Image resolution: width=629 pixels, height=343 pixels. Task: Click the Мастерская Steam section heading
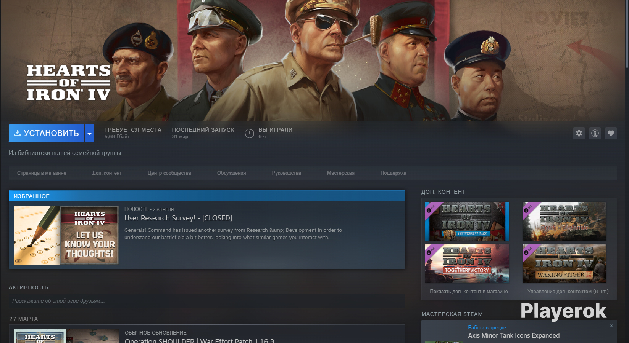(x=452, y=314)
